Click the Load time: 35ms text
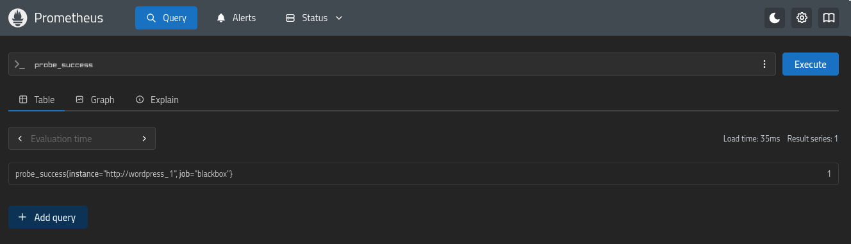This screenshot has width=851, height=244. point(752,138)
